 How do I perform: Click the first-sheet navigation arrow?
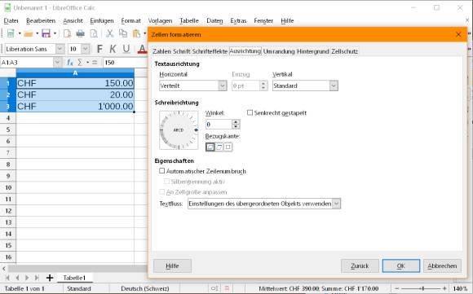tap(7, 278)
